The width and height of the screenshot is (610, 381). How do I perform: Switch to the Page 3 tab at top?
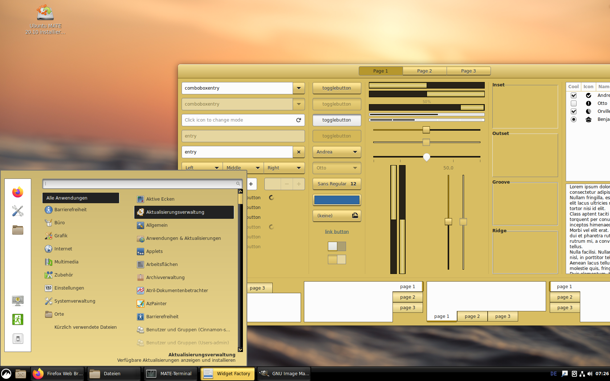pyautogui.click(x=468, y=71)
